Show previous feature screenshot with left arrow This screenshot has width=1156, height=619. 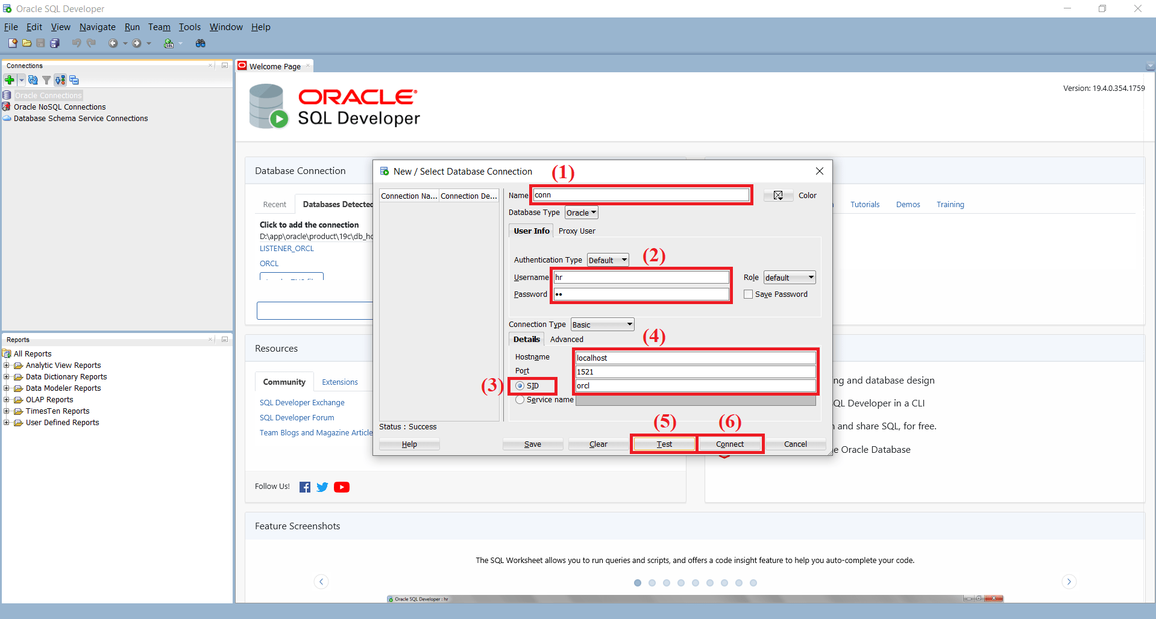tap(321, 582)
